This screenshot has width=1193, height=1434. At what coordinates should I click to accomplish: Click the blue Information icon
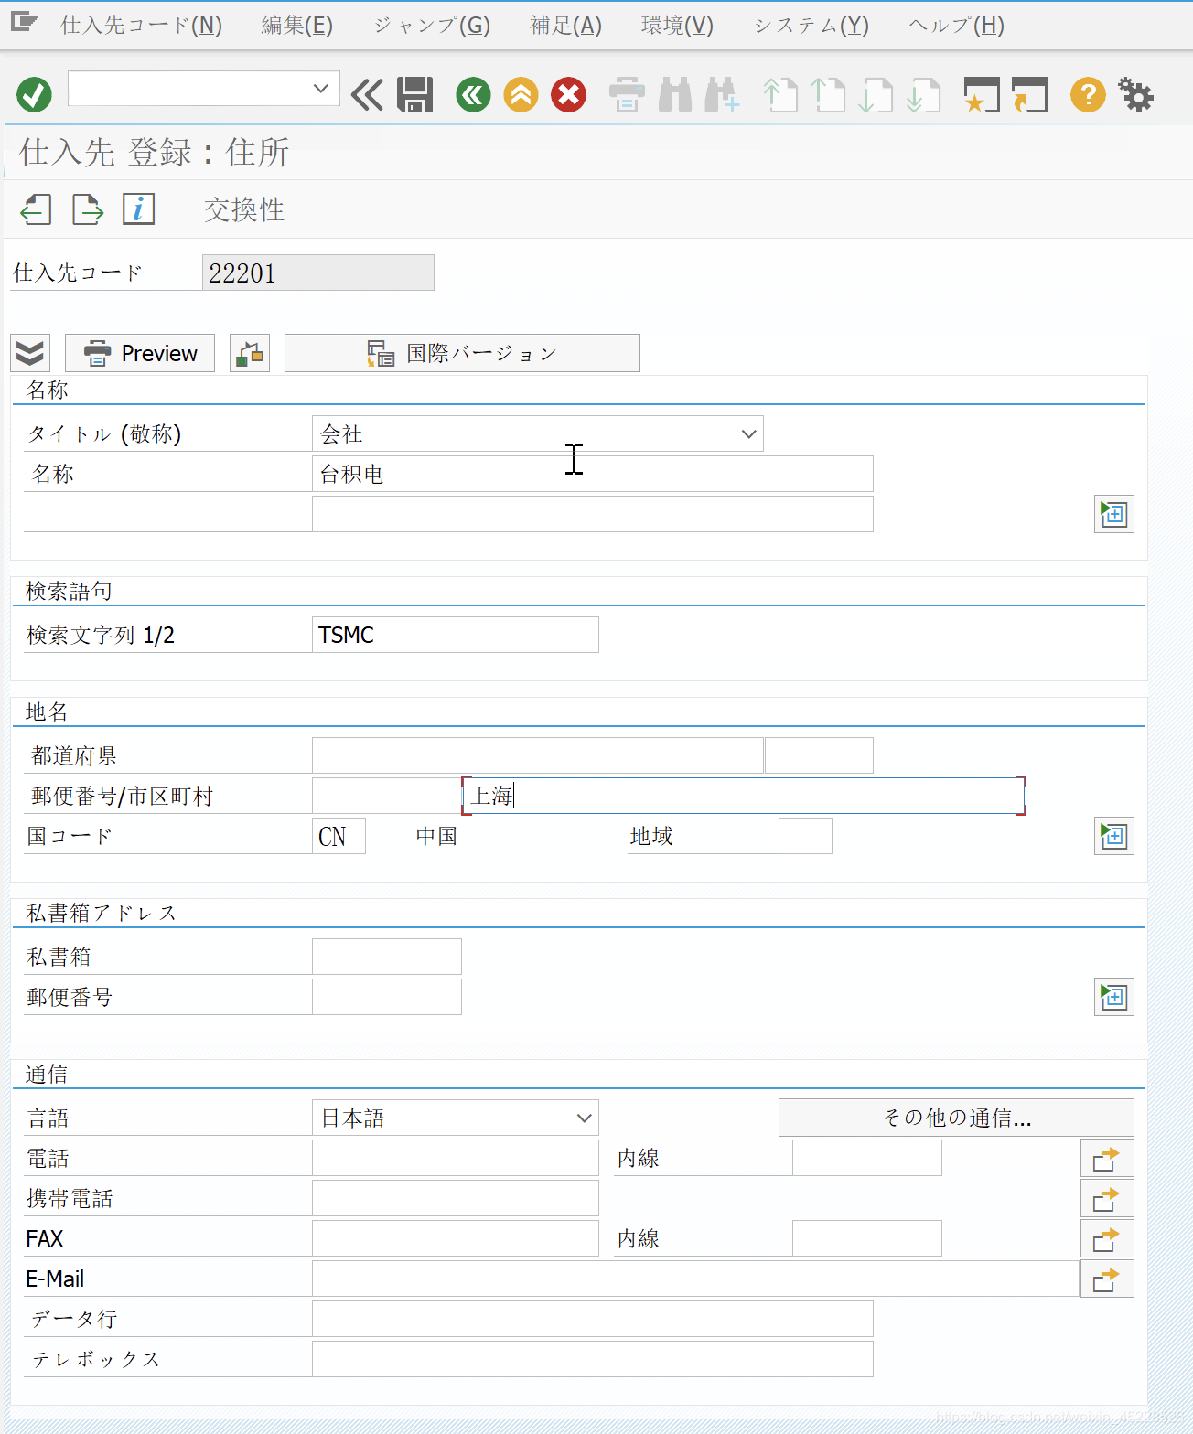tap(139, 209)
